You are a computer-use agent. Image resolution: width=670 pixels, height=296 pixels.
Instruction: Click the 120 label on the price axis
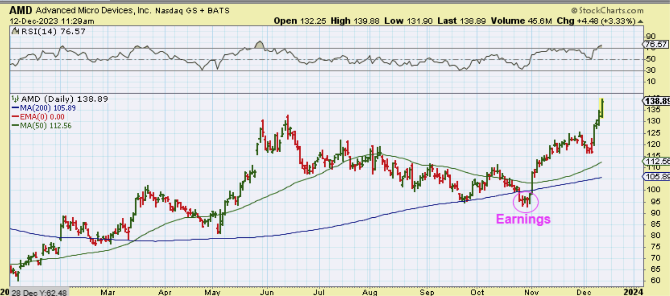tap(653, 144)
